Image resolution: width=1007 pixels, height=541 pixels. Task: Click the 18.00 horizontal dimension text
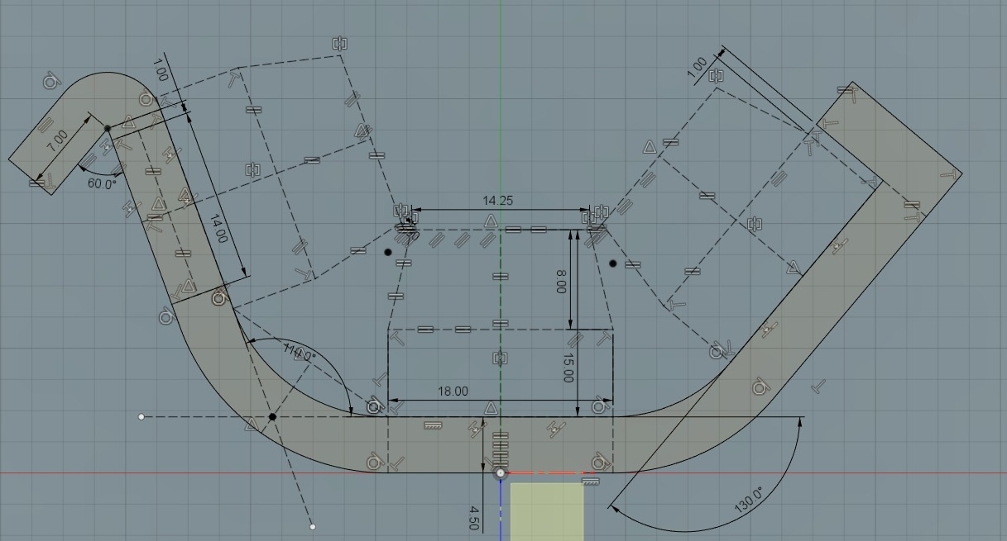click(x=453, y=392)
